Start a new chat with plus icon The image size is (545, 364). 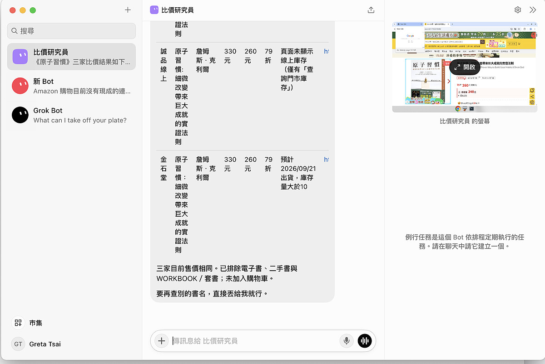pos(128,10)
